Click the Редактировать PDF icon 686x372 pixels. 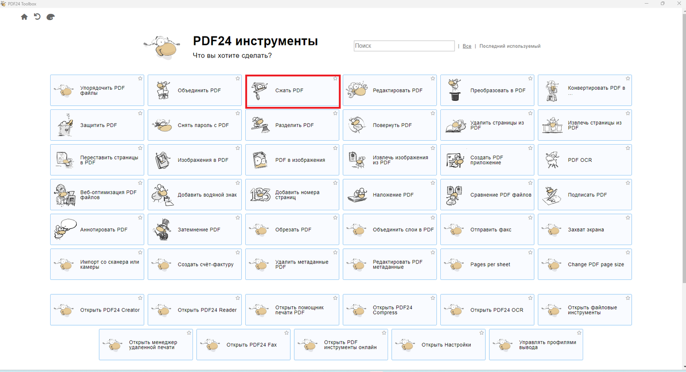point(357,90)
